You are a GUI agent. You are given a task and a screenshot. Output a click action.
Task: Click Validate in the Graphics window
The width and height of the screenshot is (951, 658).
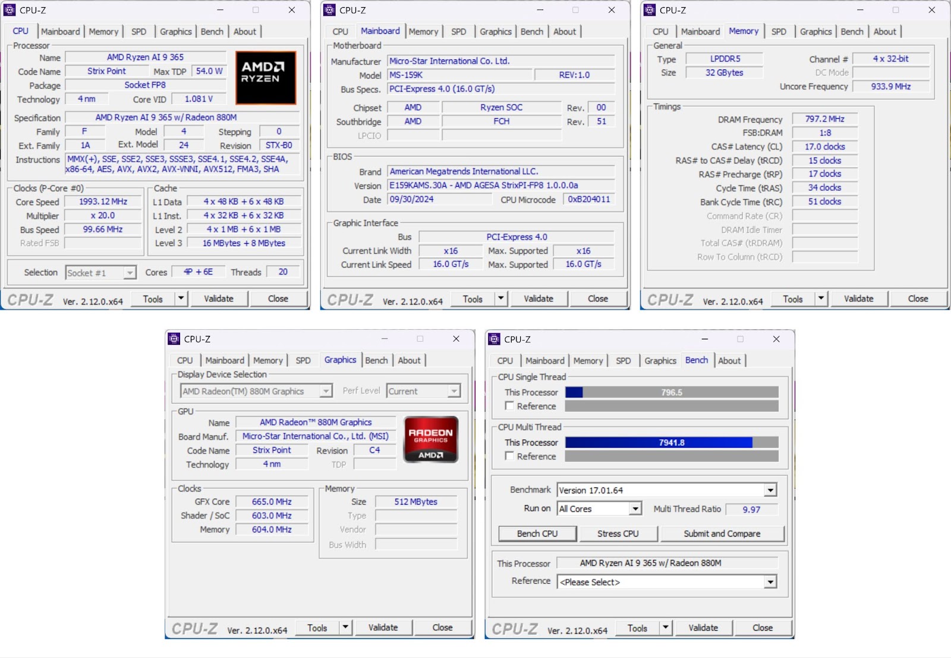click(x=383, y=627)
